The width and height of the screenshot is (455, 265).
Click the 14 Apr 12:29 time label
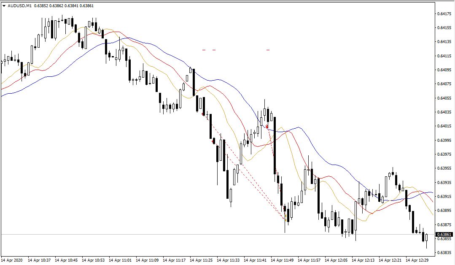(x=417, y=260)
